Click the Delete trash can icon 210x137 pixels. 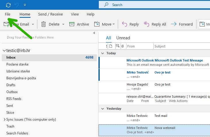click(x=43, y=24)
